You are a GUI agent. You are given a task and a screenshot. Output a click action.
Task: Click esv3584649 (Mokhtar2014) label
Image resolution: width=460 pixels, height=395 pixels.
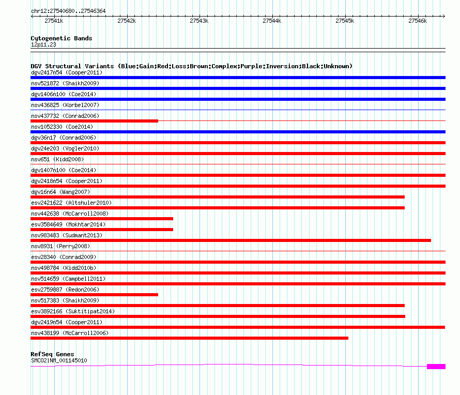68,224
